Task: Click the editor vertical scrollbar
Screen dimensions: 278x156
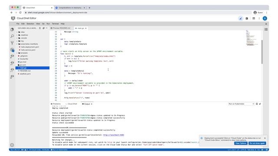Action: [x=262, y=52]
